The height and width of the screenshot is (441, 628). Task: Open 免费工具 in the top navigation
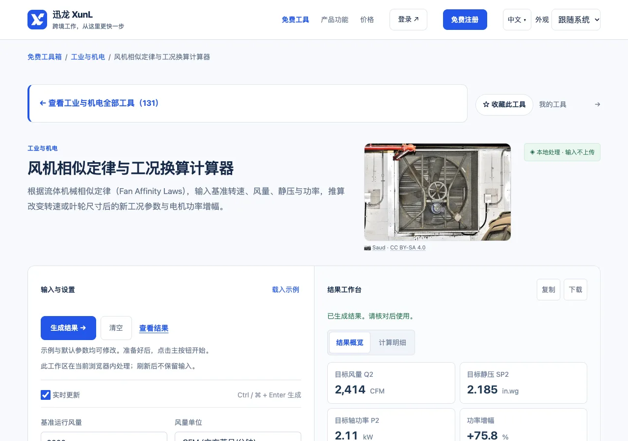[295, 20]
